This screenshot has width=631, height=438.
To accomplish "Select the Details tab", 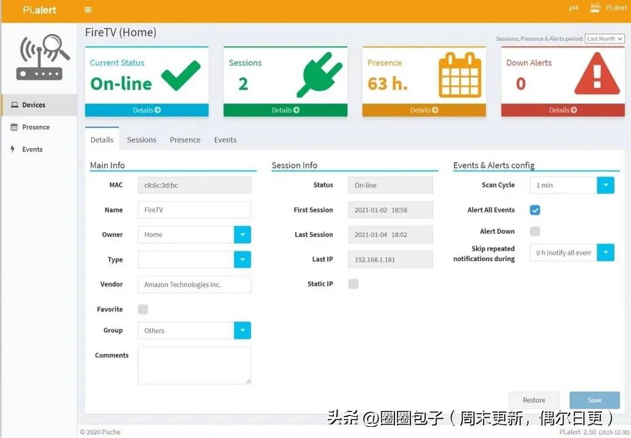I will point(102,140).
